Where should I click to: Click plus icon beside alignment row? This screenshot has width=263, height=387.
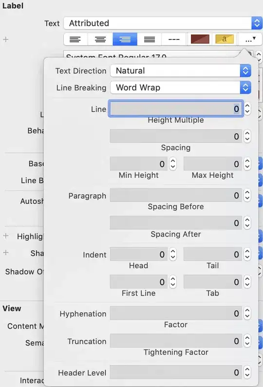[6, 39]
